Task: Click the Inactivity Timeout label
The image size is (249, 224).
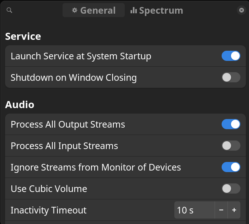Action: [x=48, y=210]
